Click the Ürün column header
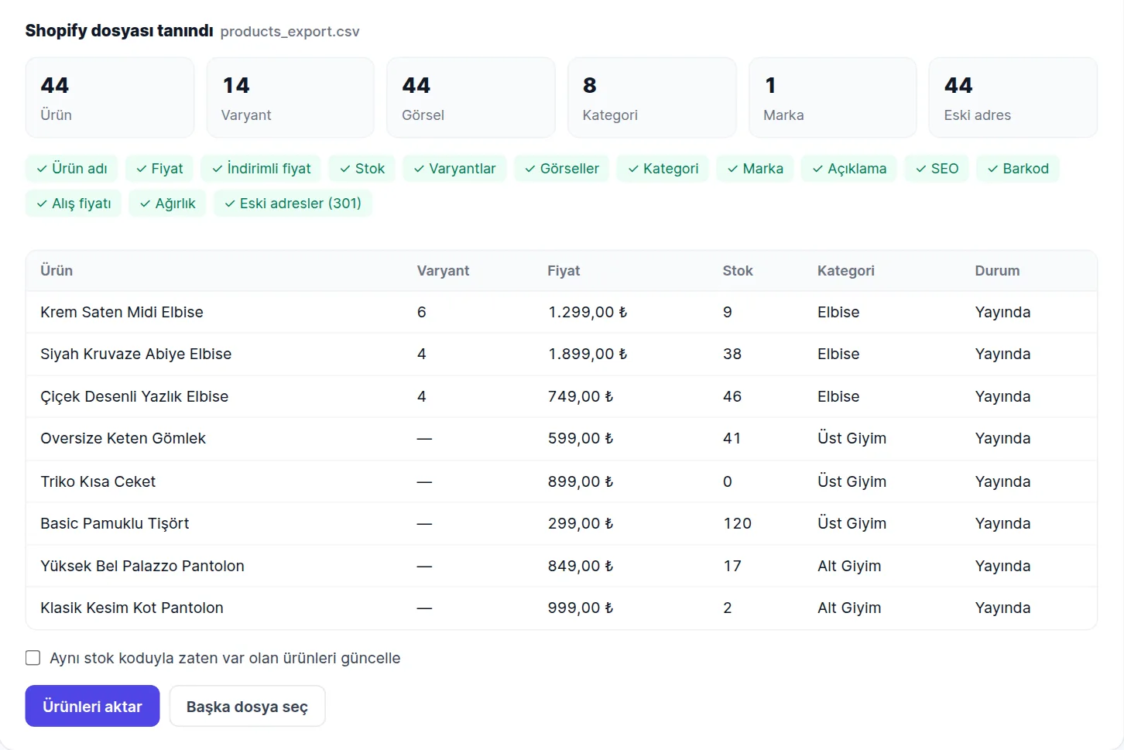 pyautogui.click(x=57, y=271)
